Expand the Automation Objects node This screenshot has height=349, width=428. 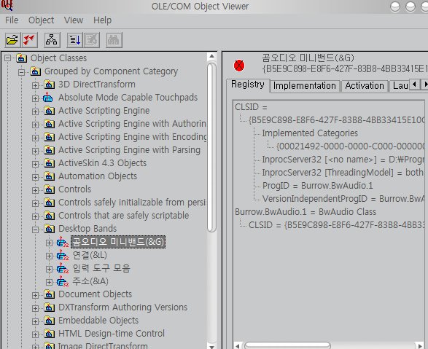point(35,177)
